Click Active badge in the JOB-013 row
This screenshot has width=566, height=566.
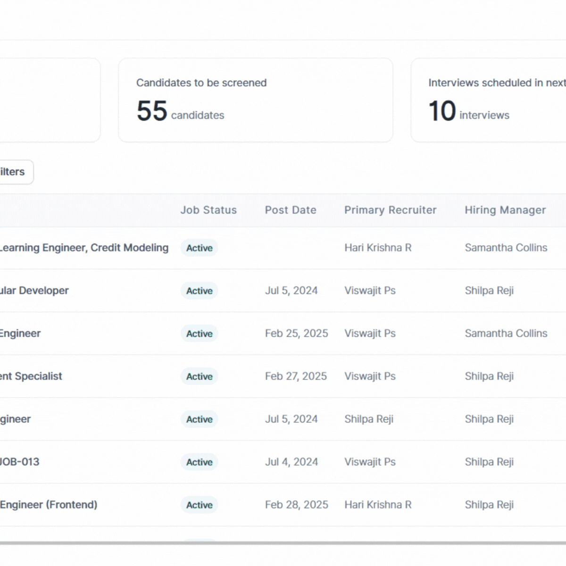pyautogui.click(x=199, y=462)
